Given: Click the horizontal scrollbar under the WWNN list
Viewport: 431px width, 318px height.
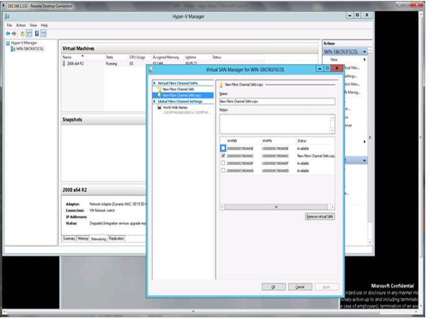Looking at the screenshot, I should point(277,207).
